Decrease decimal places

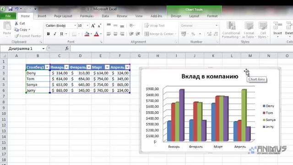[216, 34]
